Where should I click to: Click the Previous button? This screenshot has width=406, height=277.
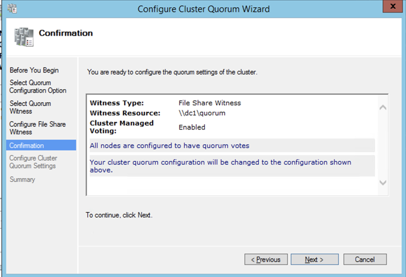coord(266,260)
